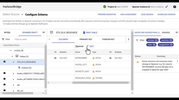
Task: Select the KEYNUMBER column name
Action: (x=81, y=58)
